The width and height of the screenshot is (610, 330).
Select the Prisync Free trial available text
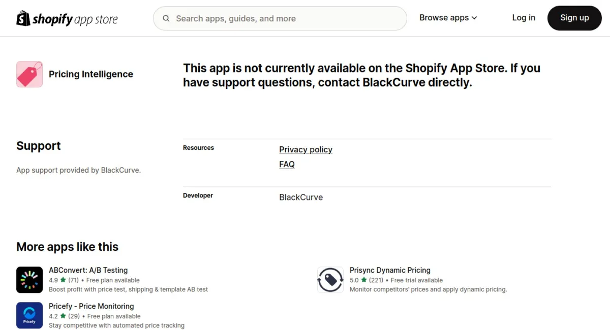(x=417, y=280)
